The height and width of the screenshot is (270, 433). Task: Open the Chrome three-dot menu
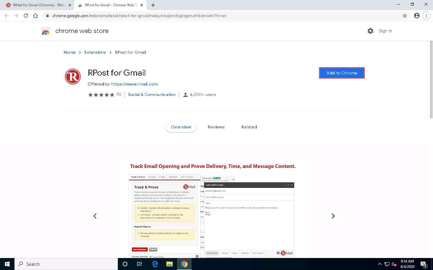426,16
